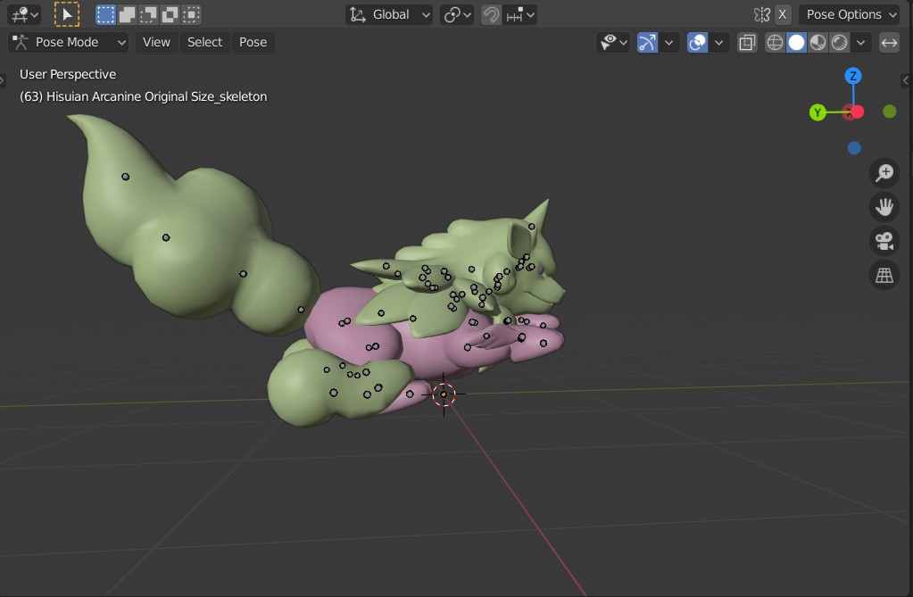Open the View menu

point(156,43)
